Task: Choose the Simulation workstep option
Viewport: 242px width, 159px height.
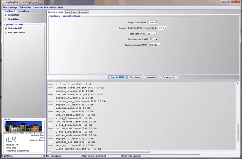Action: coord(6,19)
